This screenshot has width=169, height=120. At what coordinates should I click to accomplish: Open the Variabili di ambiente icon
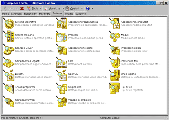pos(61,101)
